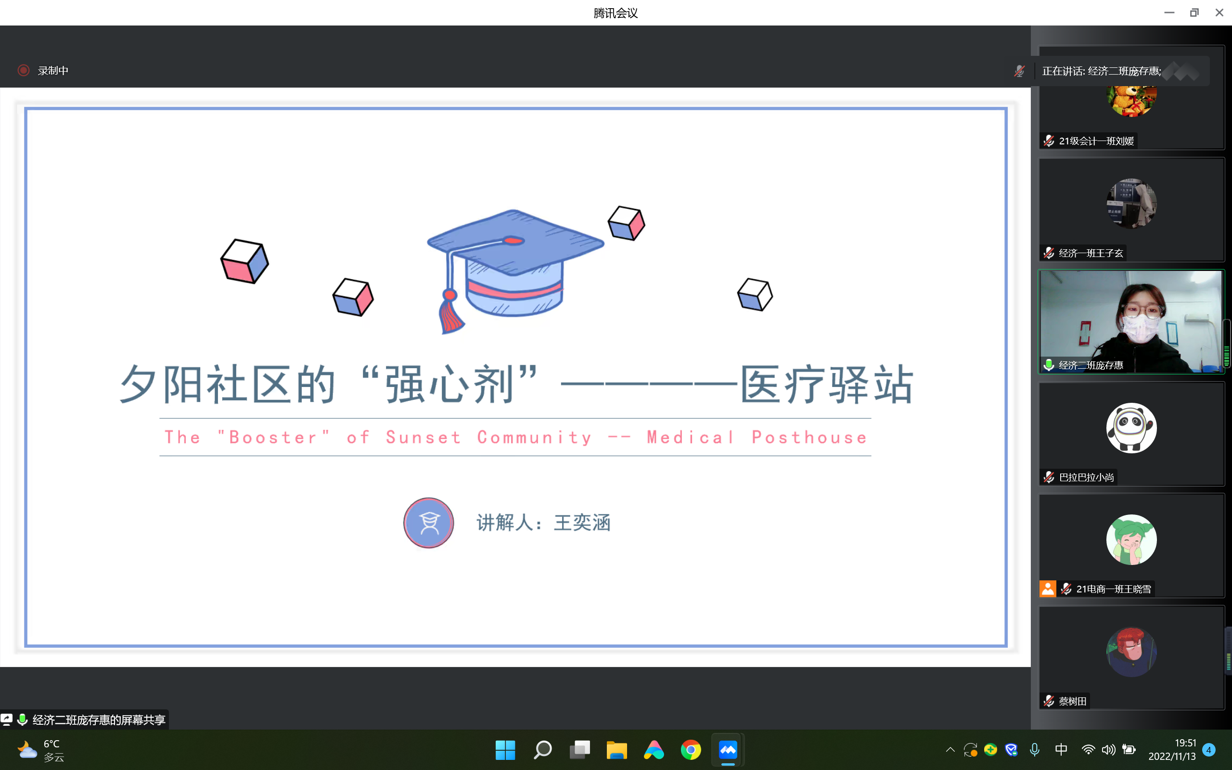Select the 经济一班王子玄 participant tile
The image size is (1232, 770).
tap(1131, 209)
